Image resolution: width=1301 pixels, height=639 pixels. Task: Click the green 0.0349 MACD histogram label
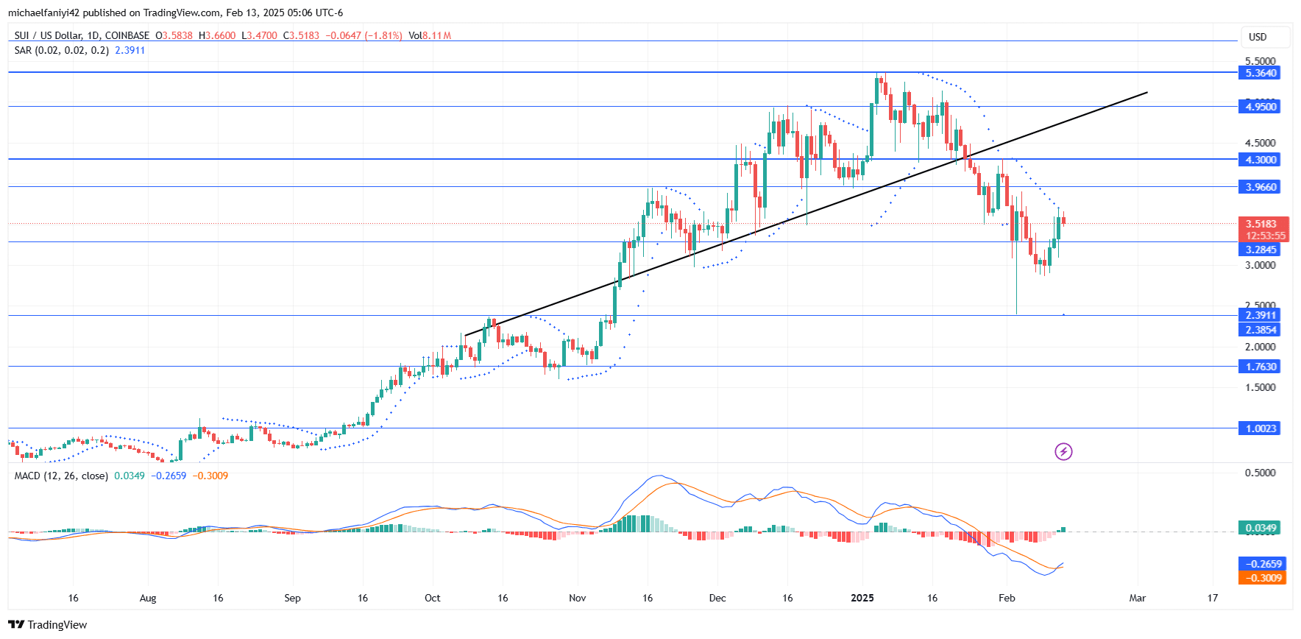[1261, 528]
